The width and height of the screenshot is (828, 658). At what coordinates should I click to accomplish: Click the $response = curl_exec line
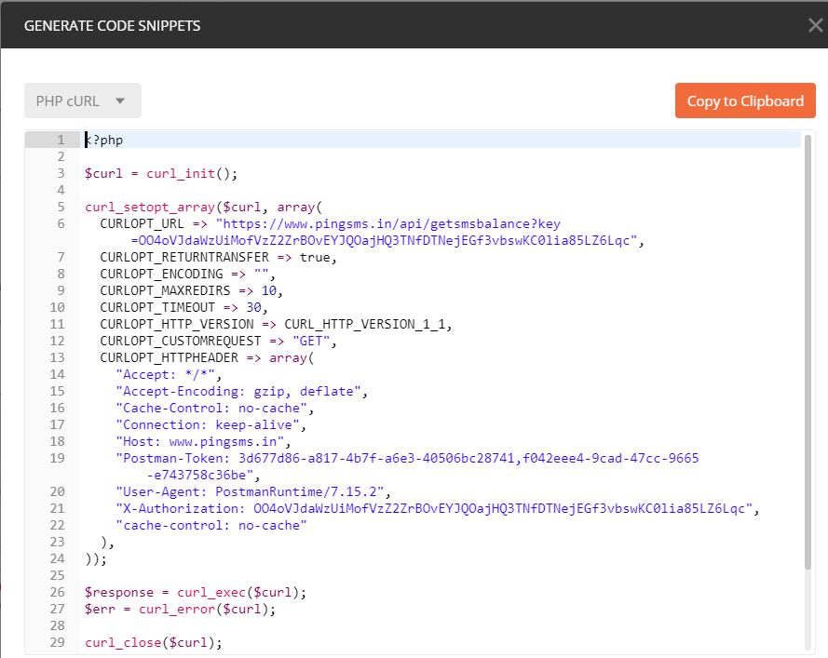(x=196, y=592)
